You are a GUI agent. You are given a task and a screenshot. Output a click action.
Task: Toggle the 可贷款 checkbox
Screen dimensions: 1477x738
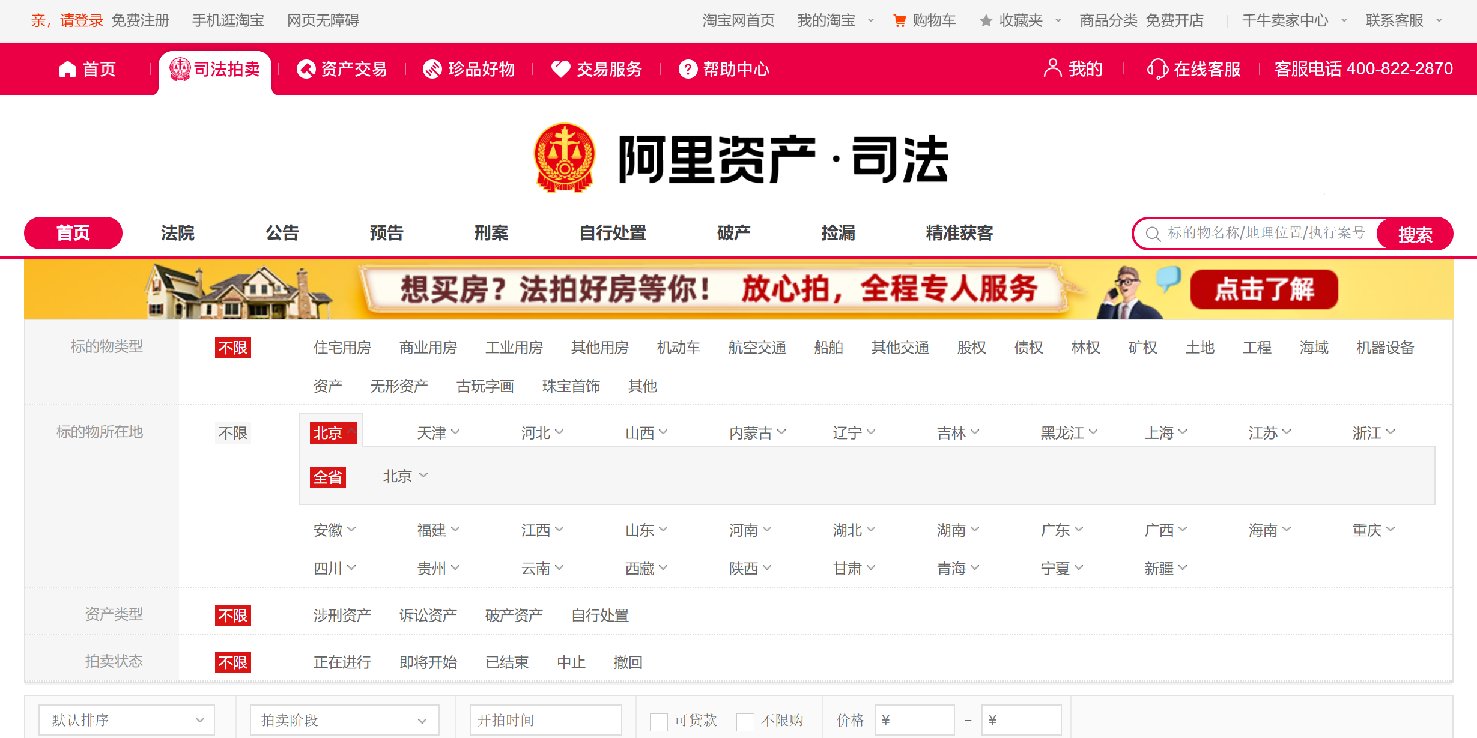659,721
